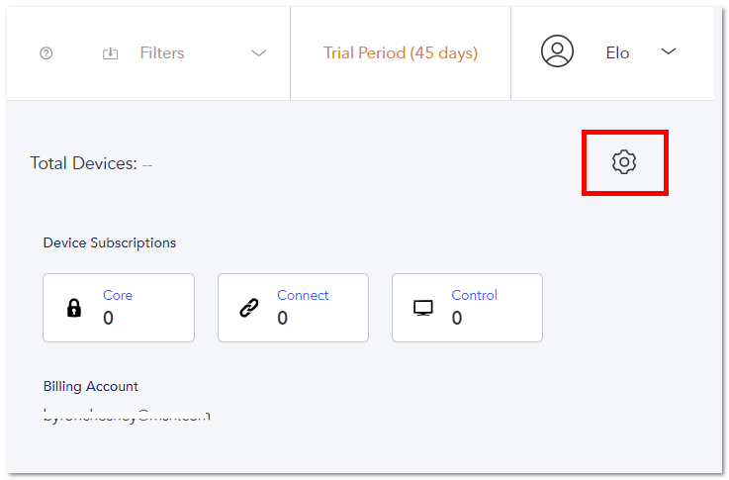Open the Connect subscription link
The image size is (729, 480).
303,295
